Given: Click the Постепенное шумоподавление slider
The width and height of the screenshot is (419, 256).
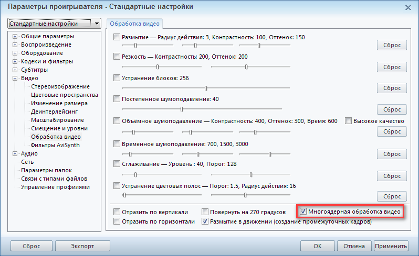Looking at the screenshot, I should tap(182, 109).
